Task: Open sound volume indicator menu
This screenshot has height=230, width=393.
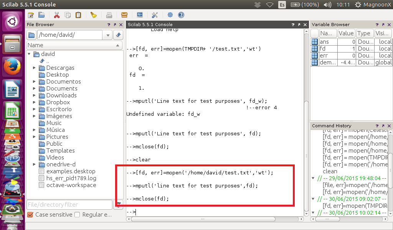Action: click(x=327, y=5)
